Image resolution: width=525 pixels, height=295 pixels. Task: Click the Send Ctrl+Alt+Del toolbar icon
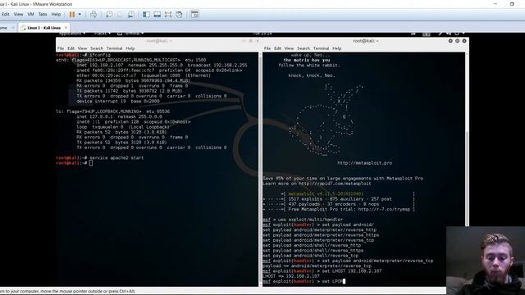tap(94, 15)
